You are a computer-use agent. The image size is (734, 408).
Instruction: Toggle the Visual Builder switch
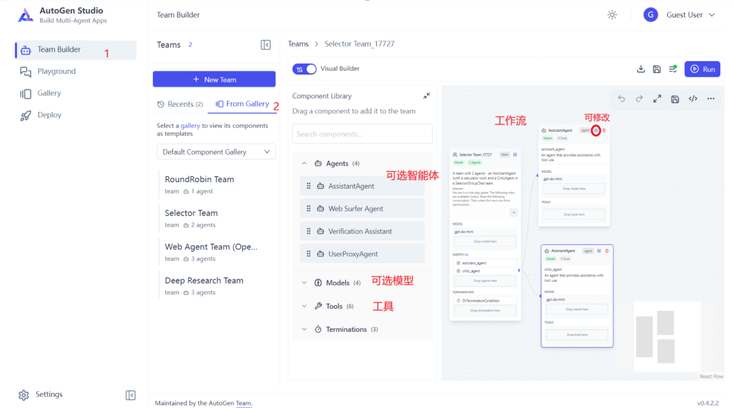[304, 69]
